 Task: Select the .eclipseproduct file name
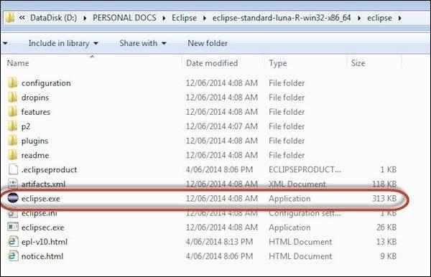pyautogui.click(x=49, y=169)
